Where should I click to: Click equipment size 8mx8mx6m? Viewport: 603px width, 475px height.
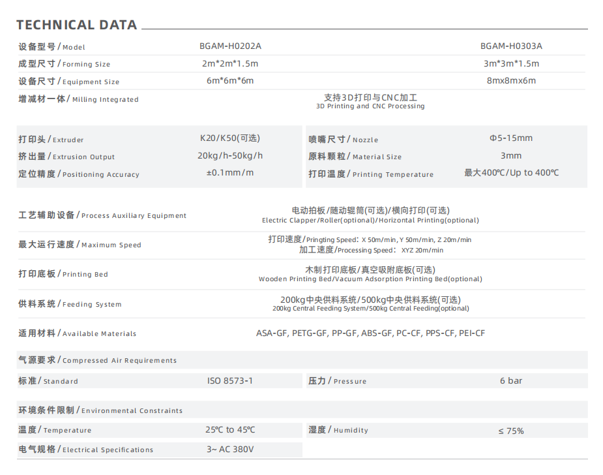tap(511, 81)
